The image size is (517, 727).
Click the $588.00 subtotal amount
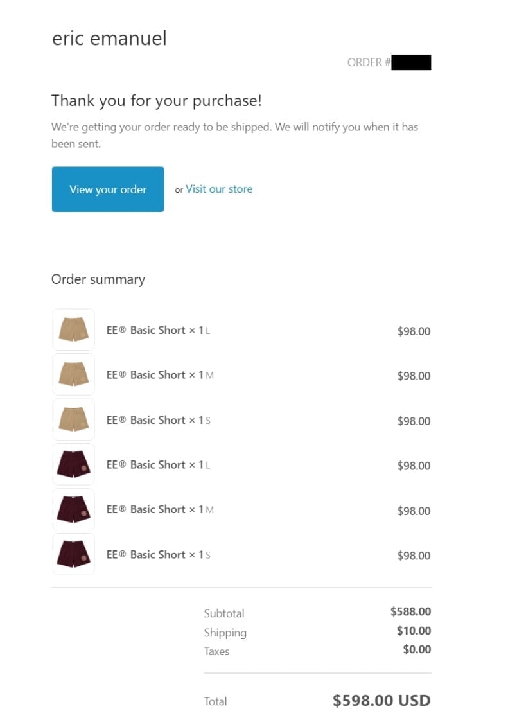[x=410, y=611]
